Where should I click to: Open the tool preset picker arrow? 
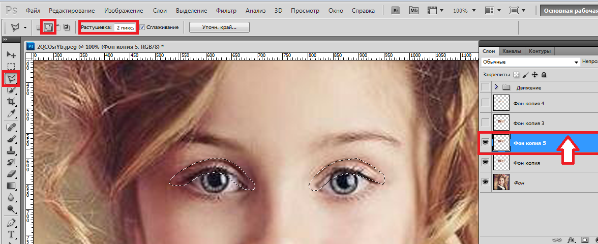[25, 27]
